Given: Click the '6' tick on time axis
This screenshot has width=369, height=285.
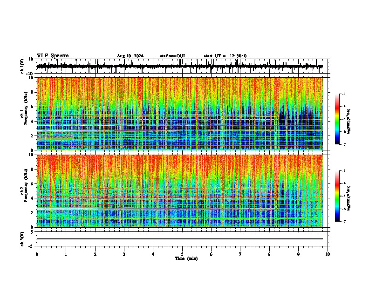Looking at the screenshot, I should pyautogui.click(x=212, y=254).
